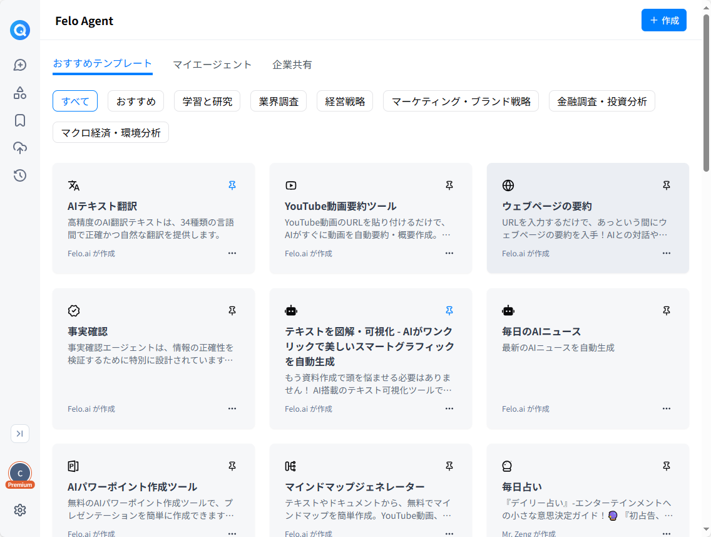Open the 事実確認 template title
This screenshot has height=537, width=711.
[88, 331]
